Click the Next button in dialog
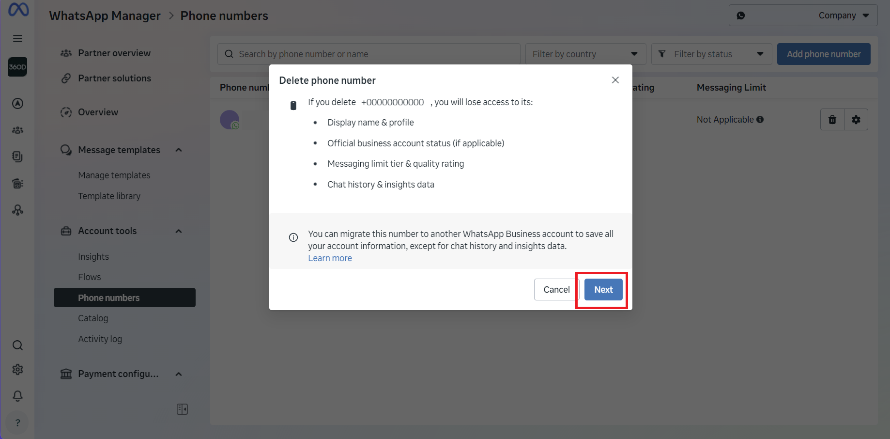 click(x=603, y=290)
